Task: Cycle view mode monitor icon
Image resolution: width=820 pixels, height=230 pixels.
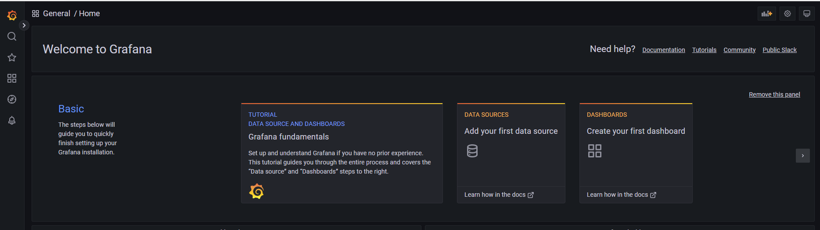Action: 807,14
